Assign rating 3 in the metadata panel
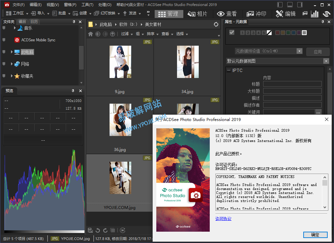This screenshot has width=334, height=243. (253, 33)
